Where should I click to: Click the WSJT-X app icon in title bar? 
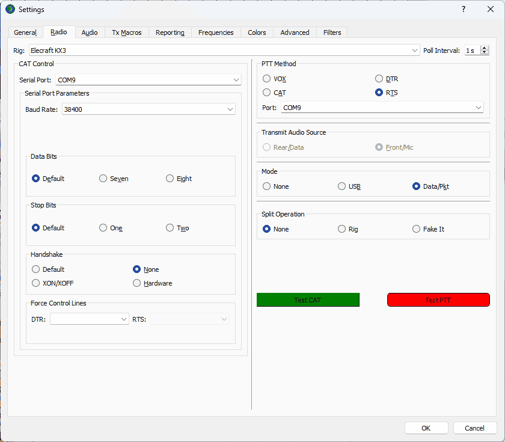pyautogui.click(x=10, y=9)
